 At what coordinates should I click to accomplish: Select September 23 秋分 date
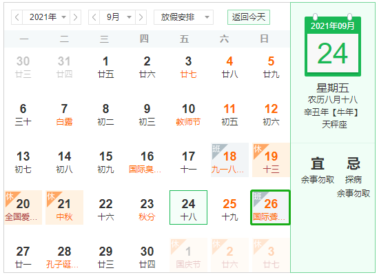point(147,207)
